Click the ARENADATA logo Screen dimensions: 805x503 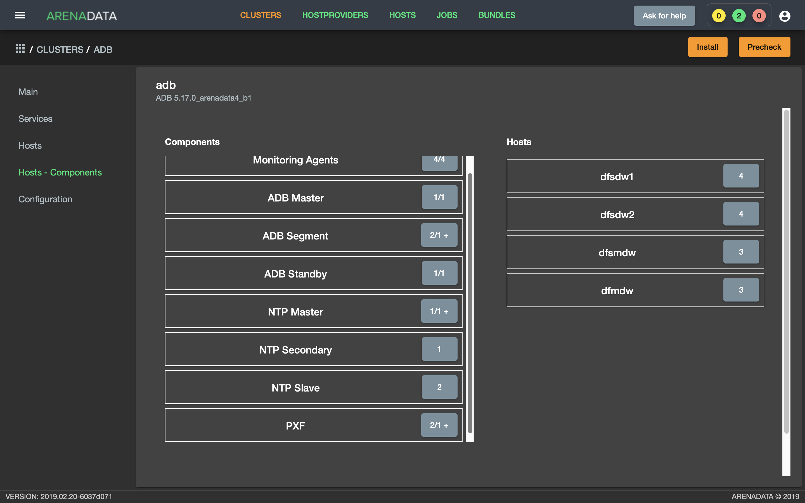(x=82, y=16)
